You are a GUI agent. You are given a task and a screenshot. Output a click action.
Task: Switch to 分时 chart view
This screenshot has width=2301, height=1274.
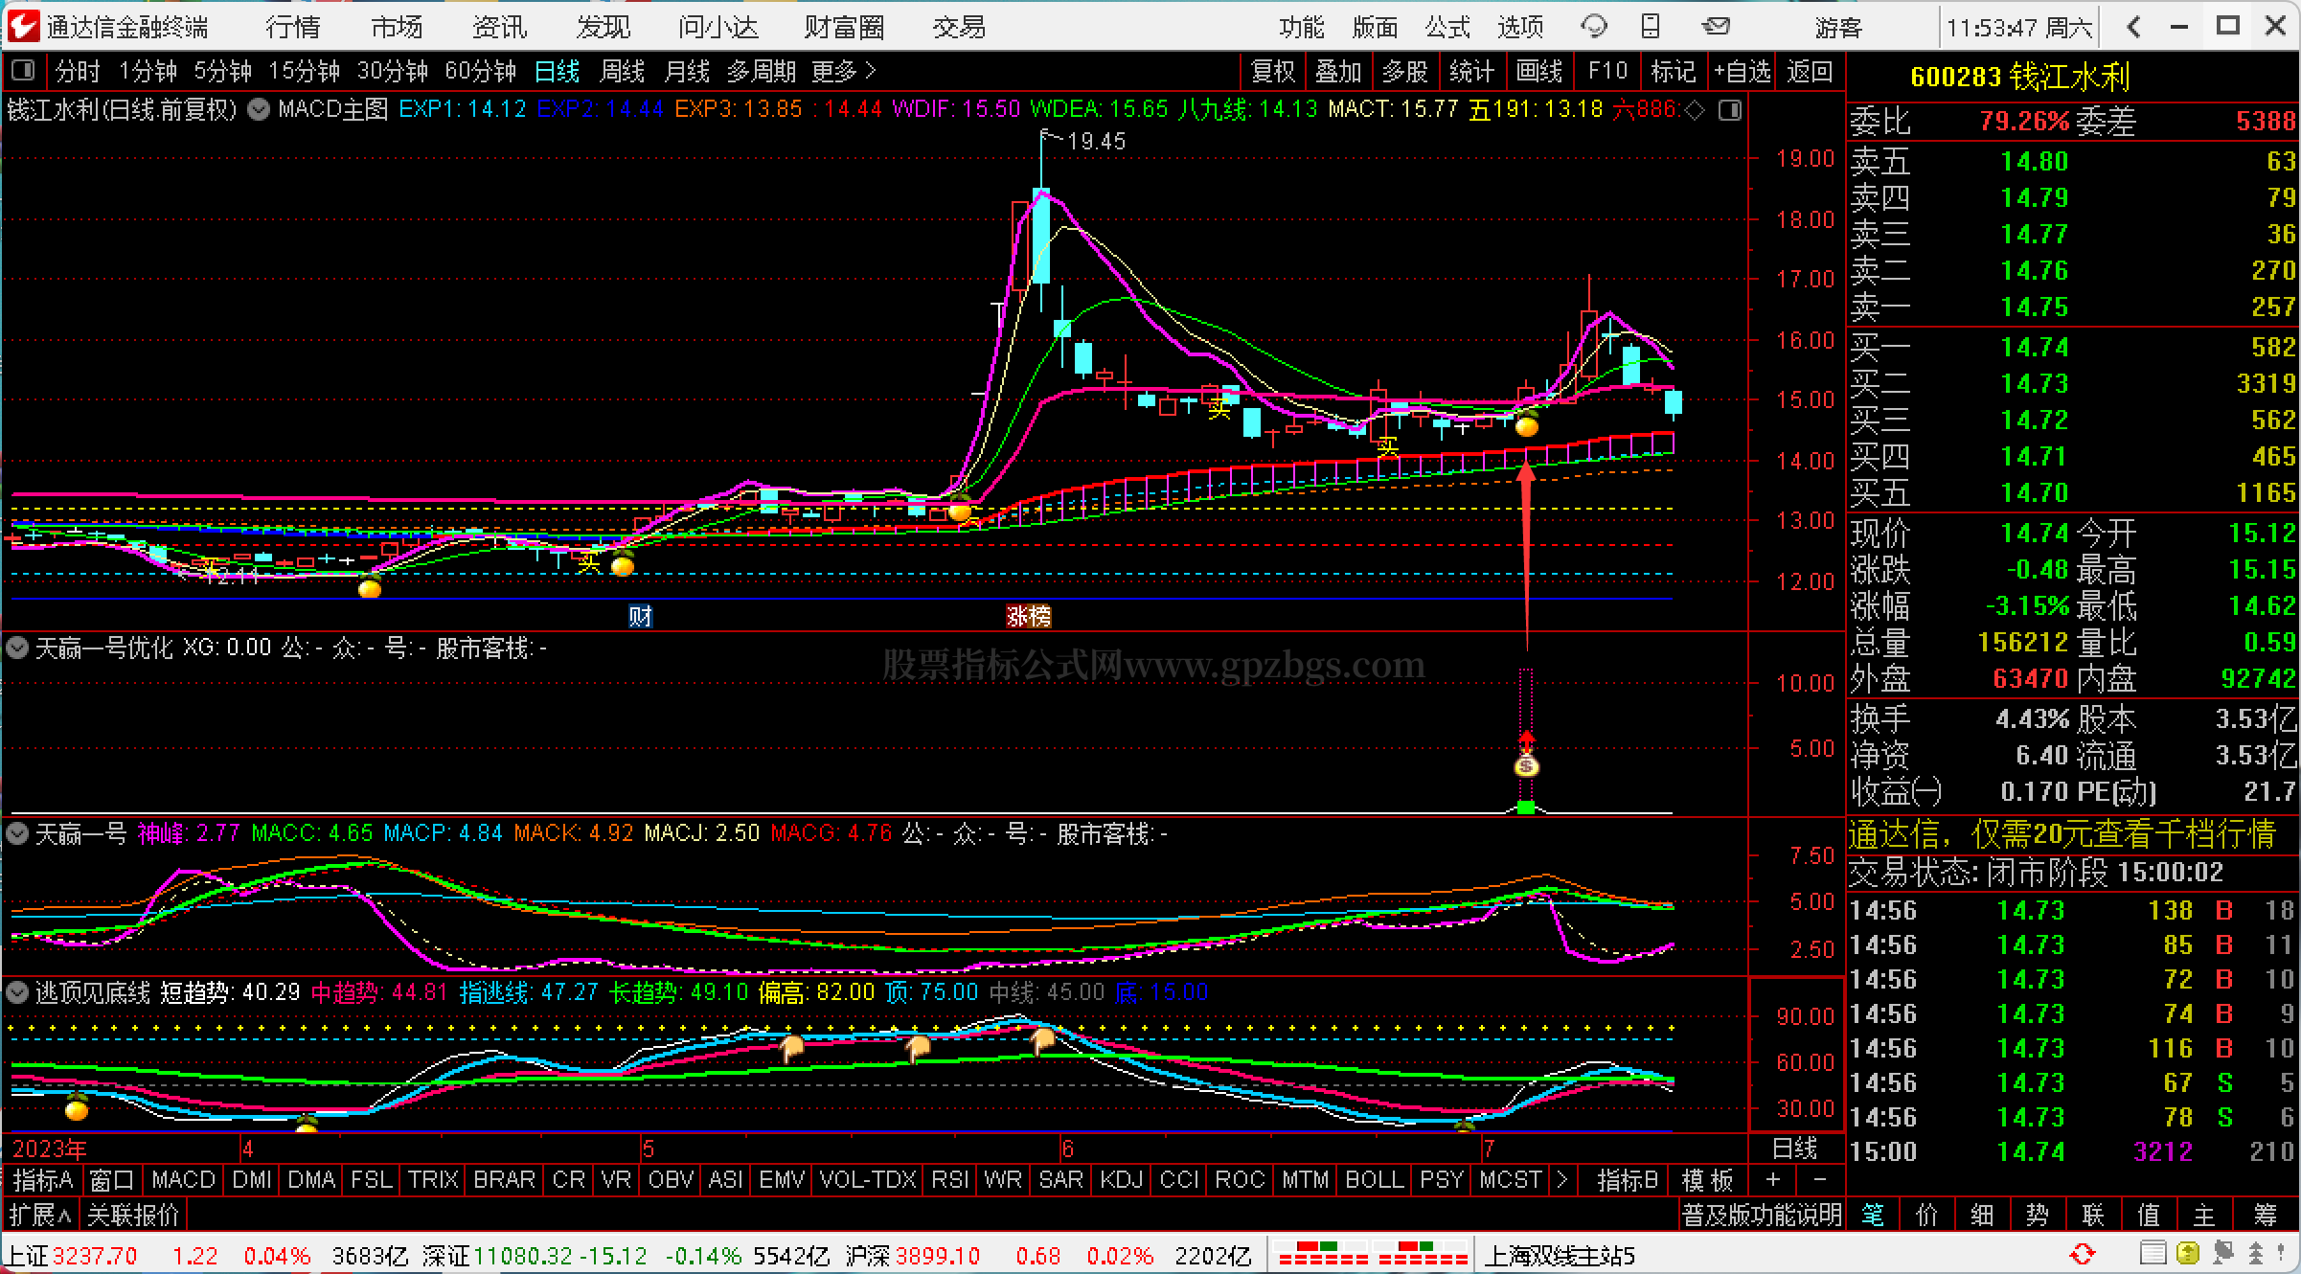pyautogui.click(x=78, y=71)
